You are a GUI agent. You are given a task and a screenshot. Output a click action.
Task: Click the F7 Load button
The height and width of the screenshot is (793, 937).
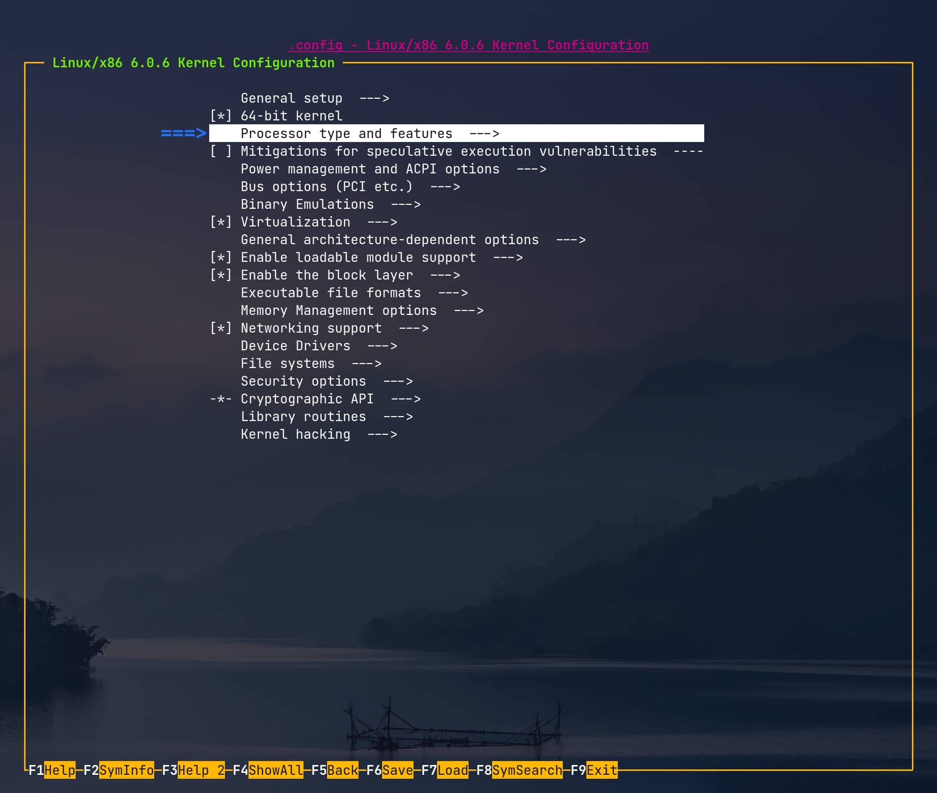(445, 770)
